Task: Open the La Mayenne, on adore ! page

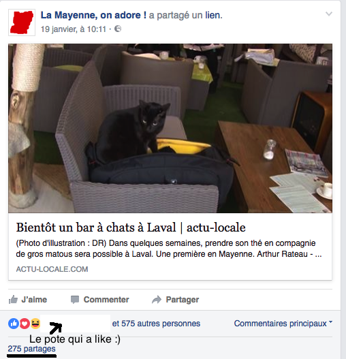Action: click(93, 15)
